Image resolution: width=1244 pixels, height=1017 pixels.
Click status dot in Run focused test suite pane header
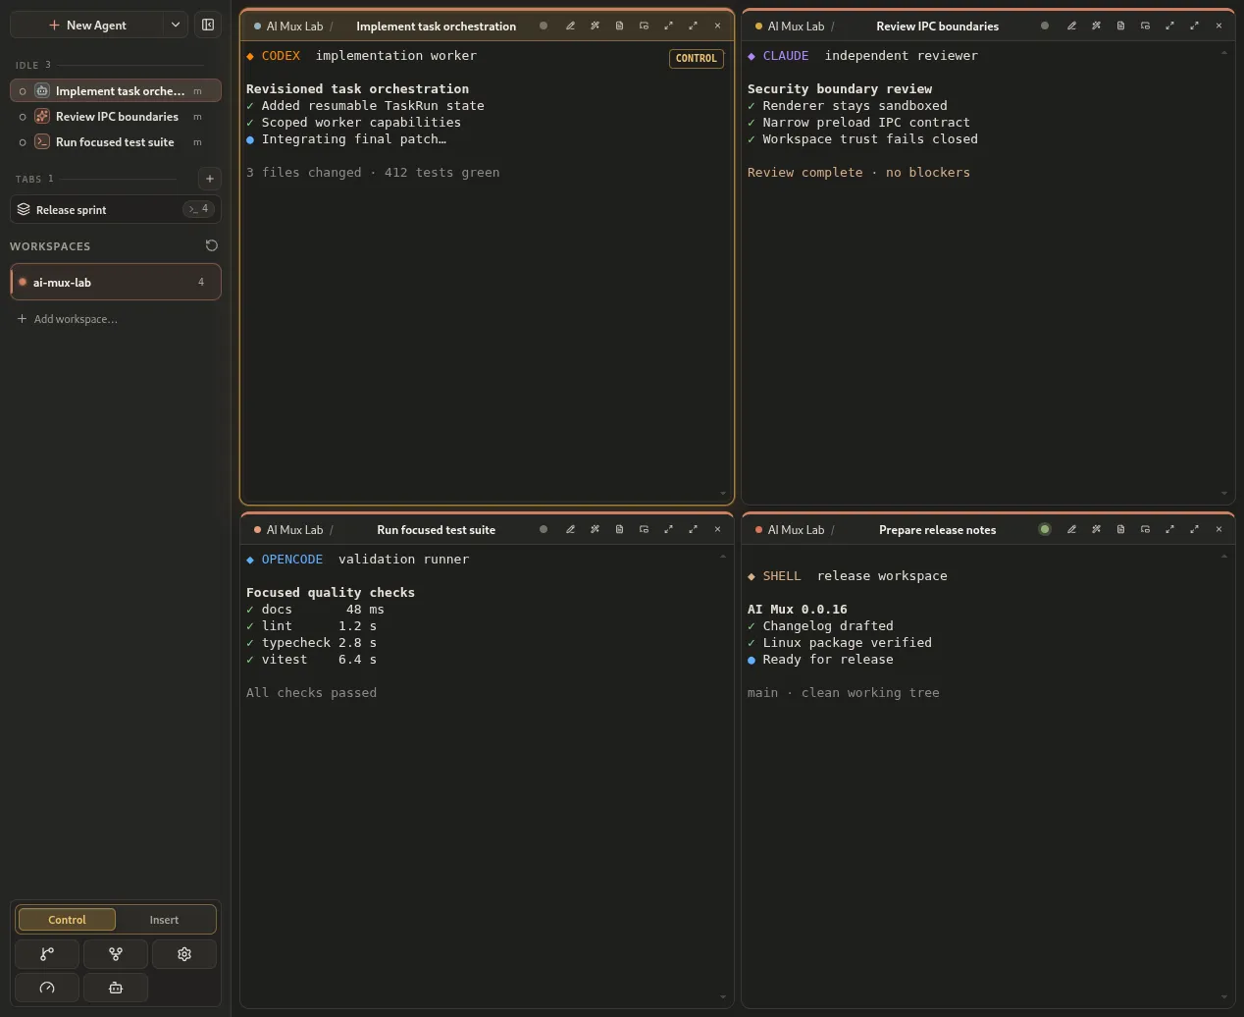544,529
